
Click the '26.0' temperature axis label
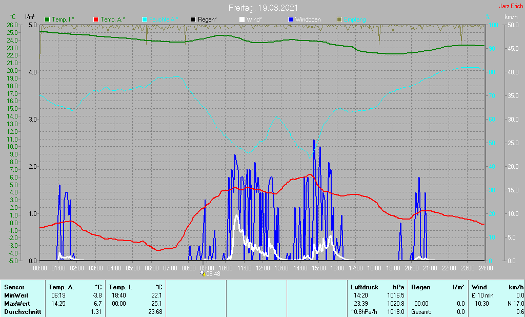[12, 25]
